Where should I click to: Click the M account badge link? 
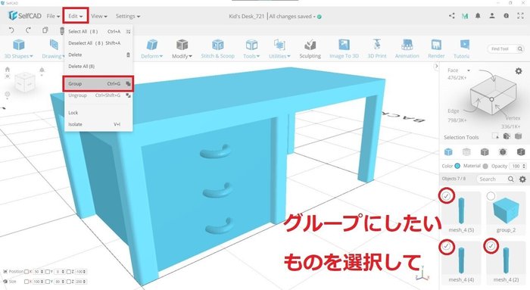(465, 16)
